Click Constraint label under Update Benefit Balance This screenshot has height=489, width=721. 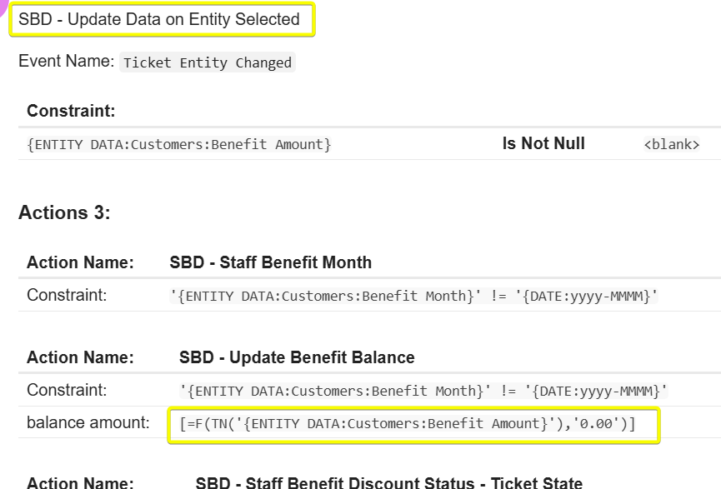[67, 390]
